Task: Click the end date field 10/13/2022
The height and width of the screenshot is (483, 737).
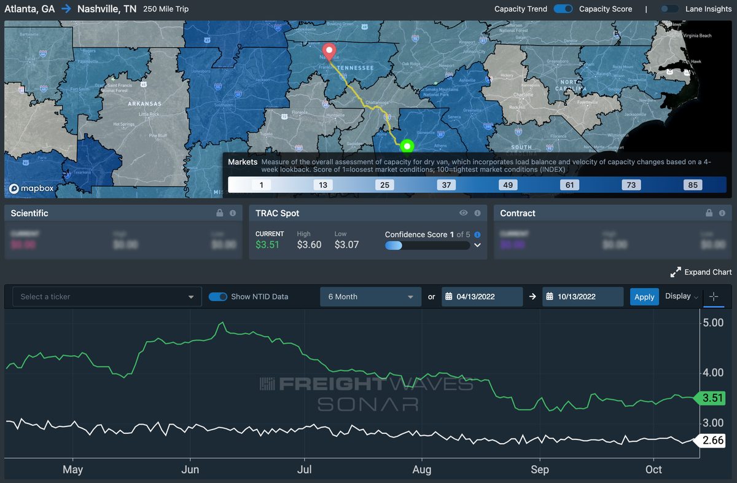Action: [x=583, y=297]
